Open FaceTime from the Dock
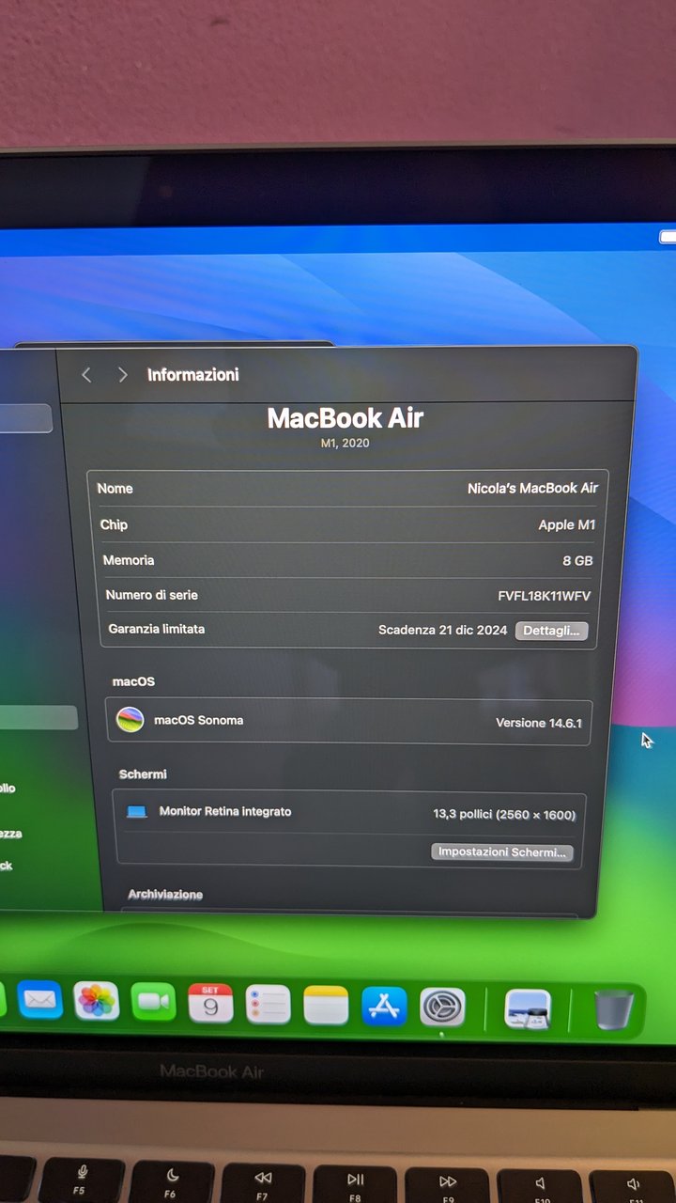Image resolution: width=676 pixels, height=1203 pixels. [154, 1002]
